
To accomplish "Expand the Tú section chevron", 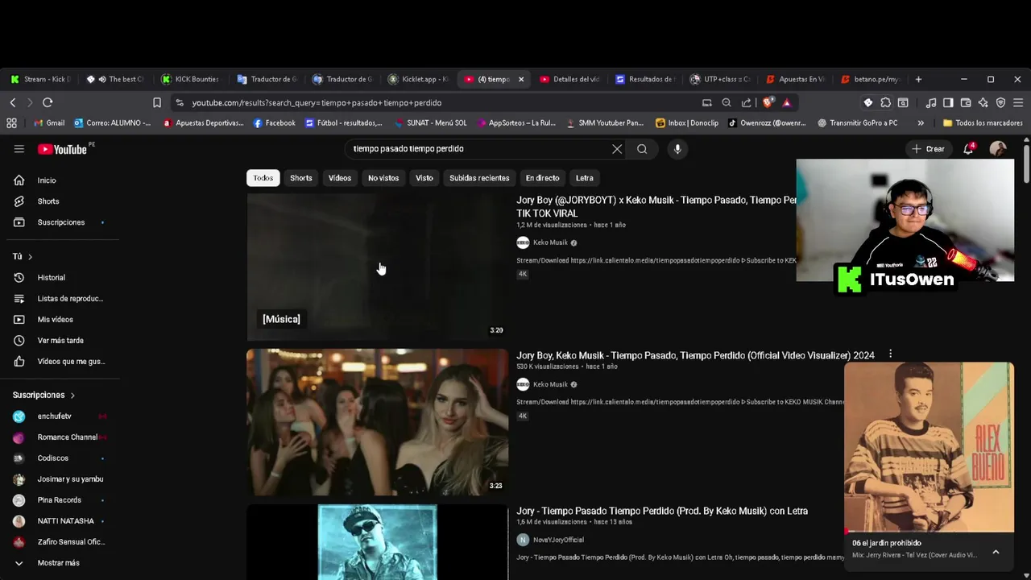I will click(x=30, y=257).
